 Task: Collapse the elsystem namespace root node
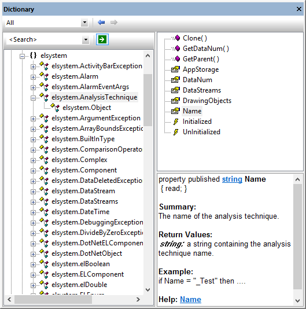(22, 56)
